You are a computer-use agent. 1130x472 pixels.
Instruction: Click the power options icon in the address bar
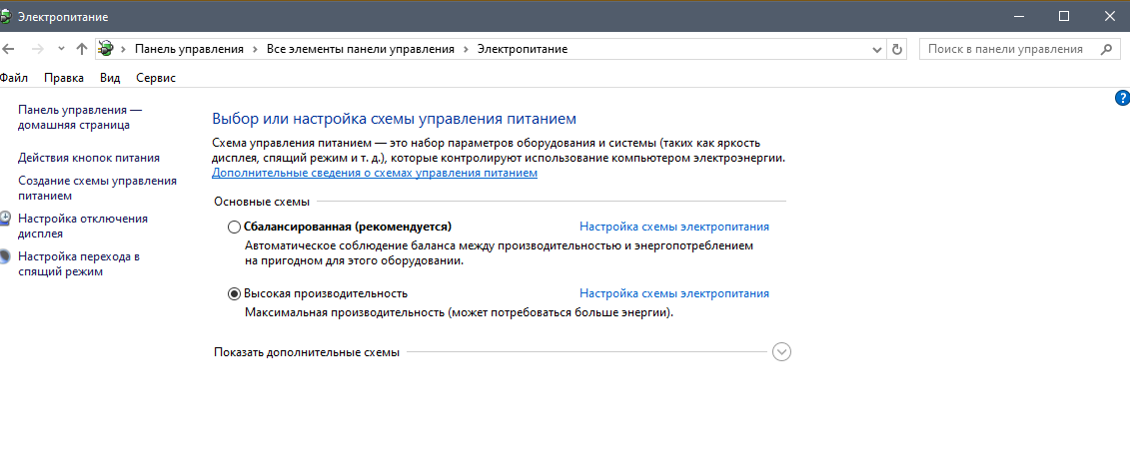pyautogui.click(x=106, y=49)
